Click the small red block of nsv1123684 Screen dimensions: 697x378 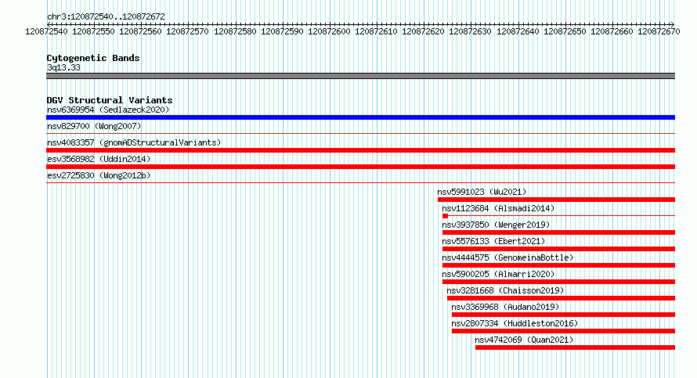[445, 216]
